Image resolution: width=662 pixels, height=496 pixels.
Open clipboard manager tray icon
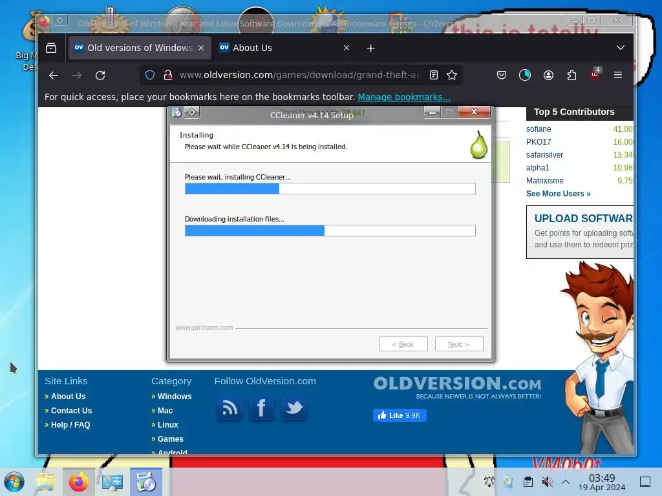click(x=528, y=482)
